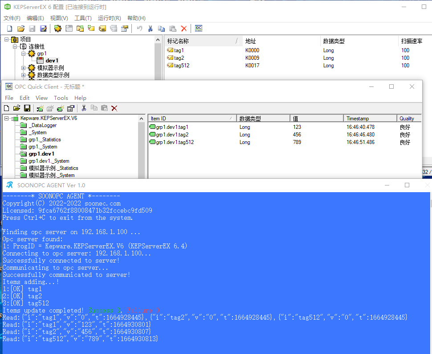This screenshot has height=354, width=432.
Task: Select grp1.dev1._System group in Quick Client tree
Action: tap(49, 161)
